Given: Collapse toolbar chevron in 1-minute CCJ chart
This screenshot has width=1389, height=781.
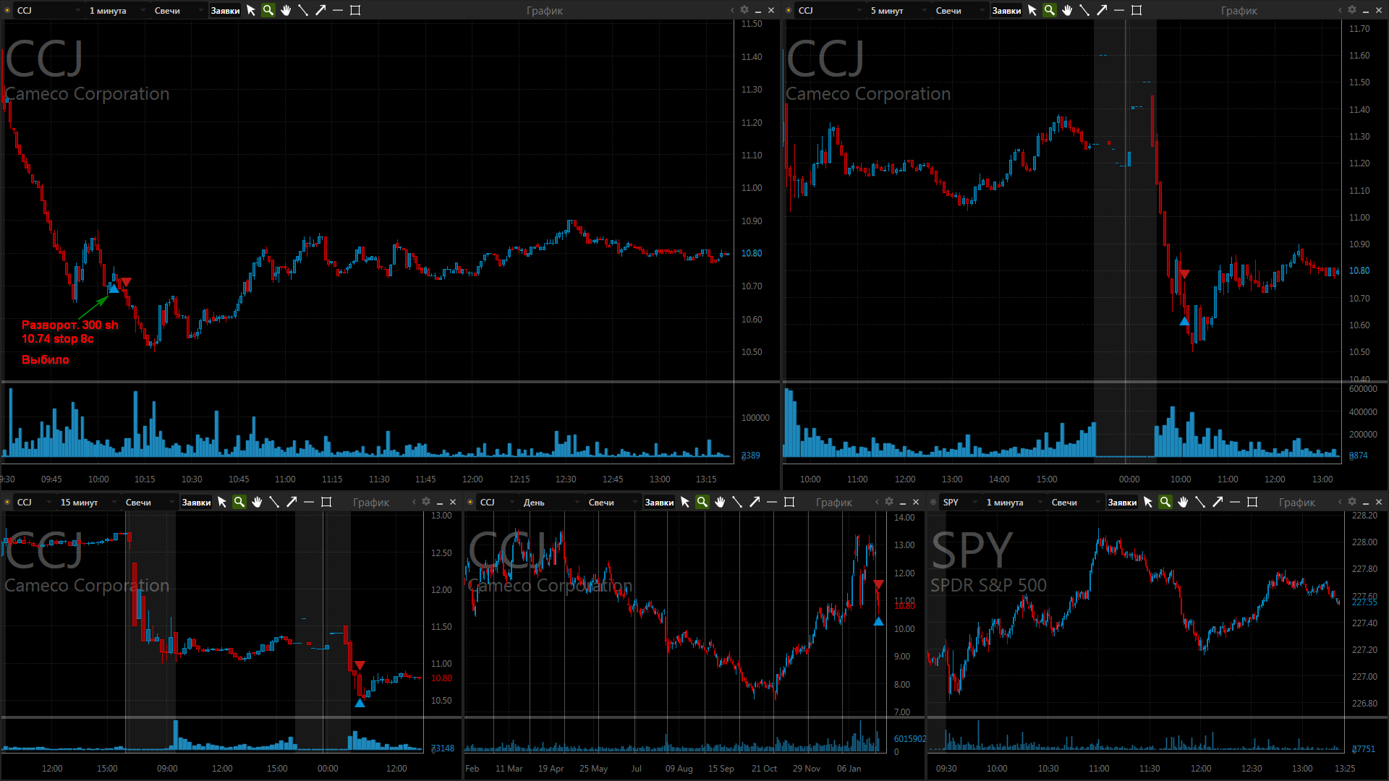Looking at the screenshot, I should [732, 10].
